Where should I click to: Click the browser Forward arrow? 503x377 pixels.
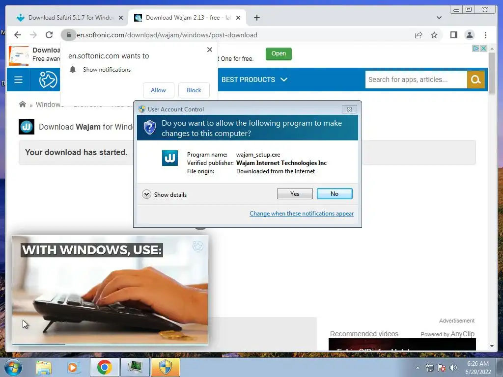(x=33, y=35)
